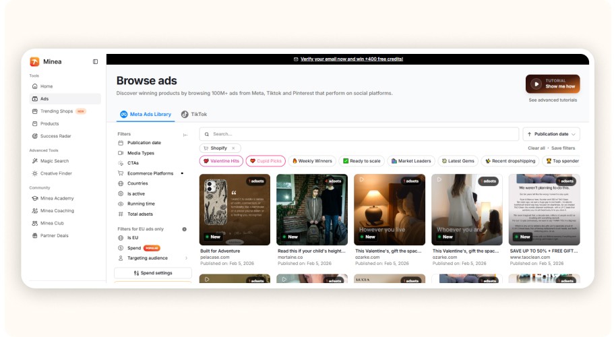Open the mortaine.co ad thumbnail
This screenshot has height=337, width=616.
tap(312, 210)
